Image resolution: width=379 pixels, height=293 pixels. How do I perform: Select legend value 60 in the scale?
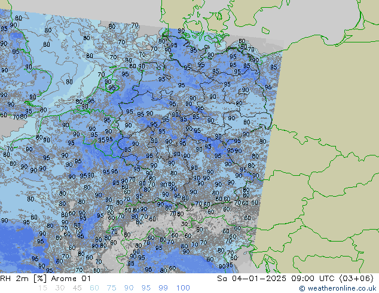click(x=94, y=288)
